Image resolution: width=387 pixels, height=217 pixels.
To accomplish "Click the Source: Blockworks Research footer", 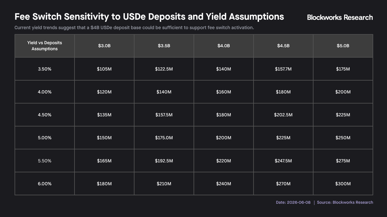I will [345, 202].
